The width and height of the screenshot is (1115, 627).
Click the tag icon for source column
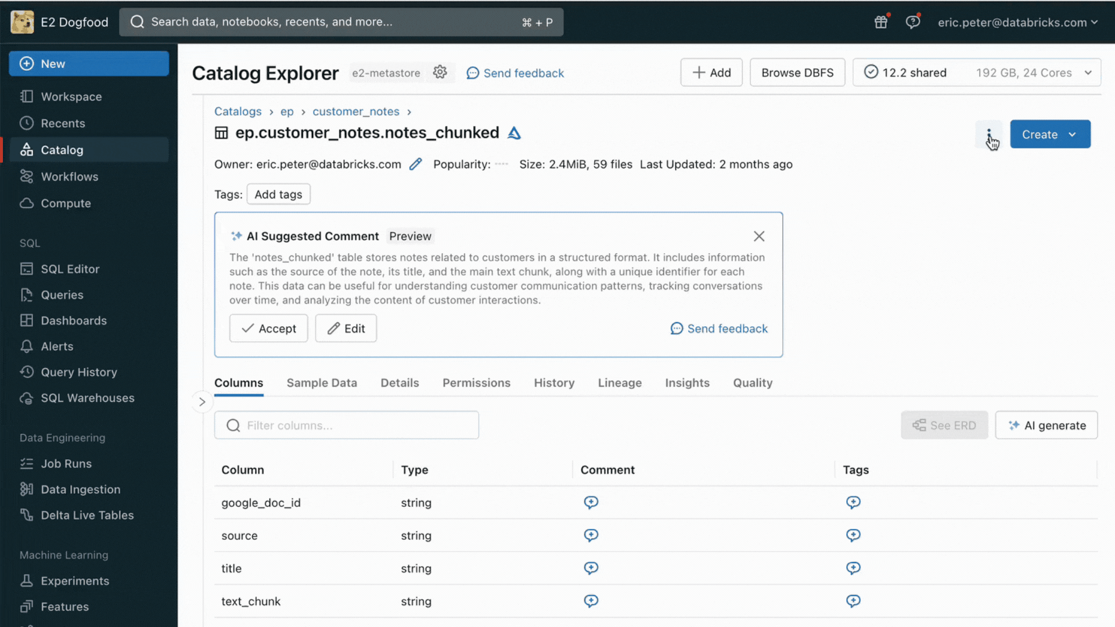point(853,534)
